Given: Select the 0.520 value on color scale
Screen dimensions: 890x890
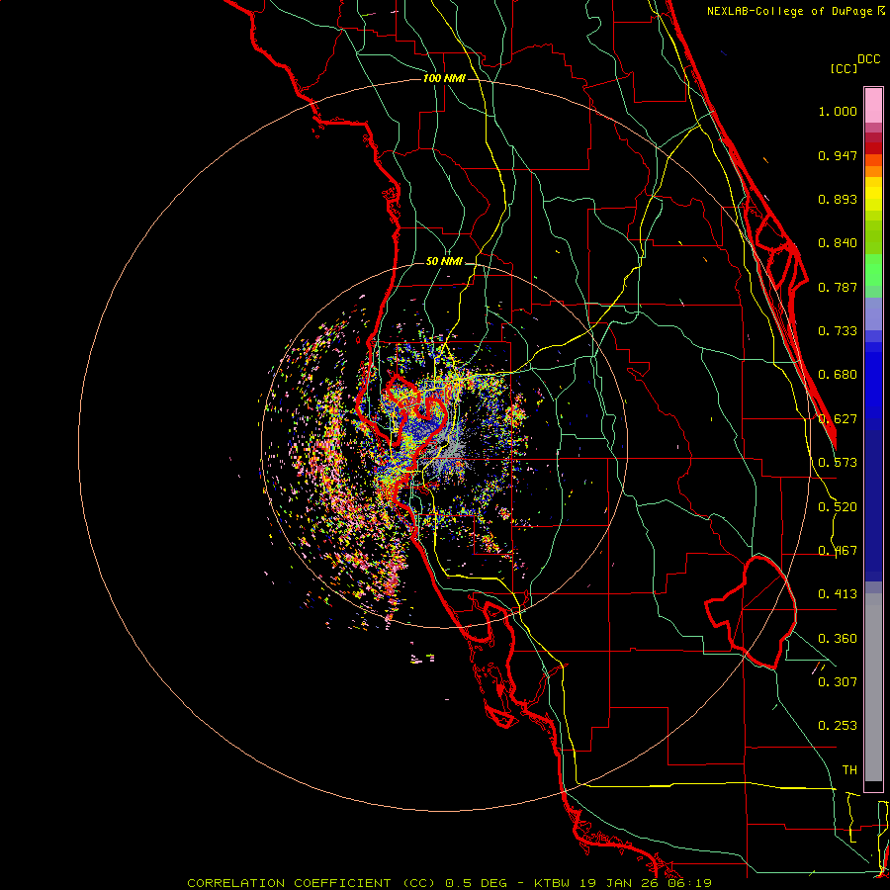Looking at the screenshot, I should click(838, 507).
